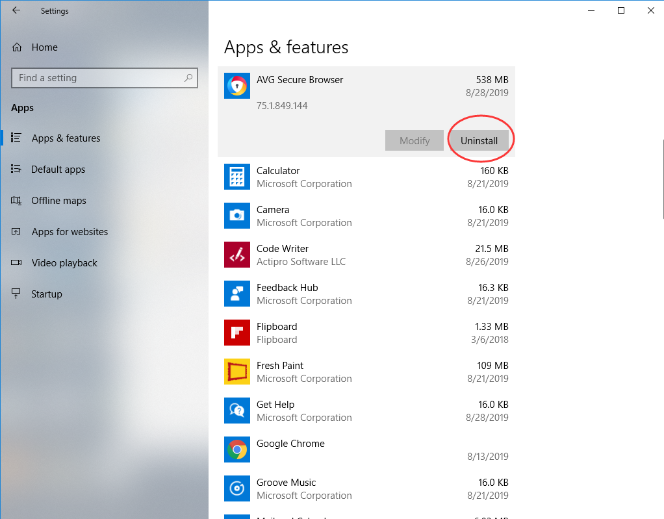Click the 160 KB size value
664x519 pixels.
pos(494,171)
